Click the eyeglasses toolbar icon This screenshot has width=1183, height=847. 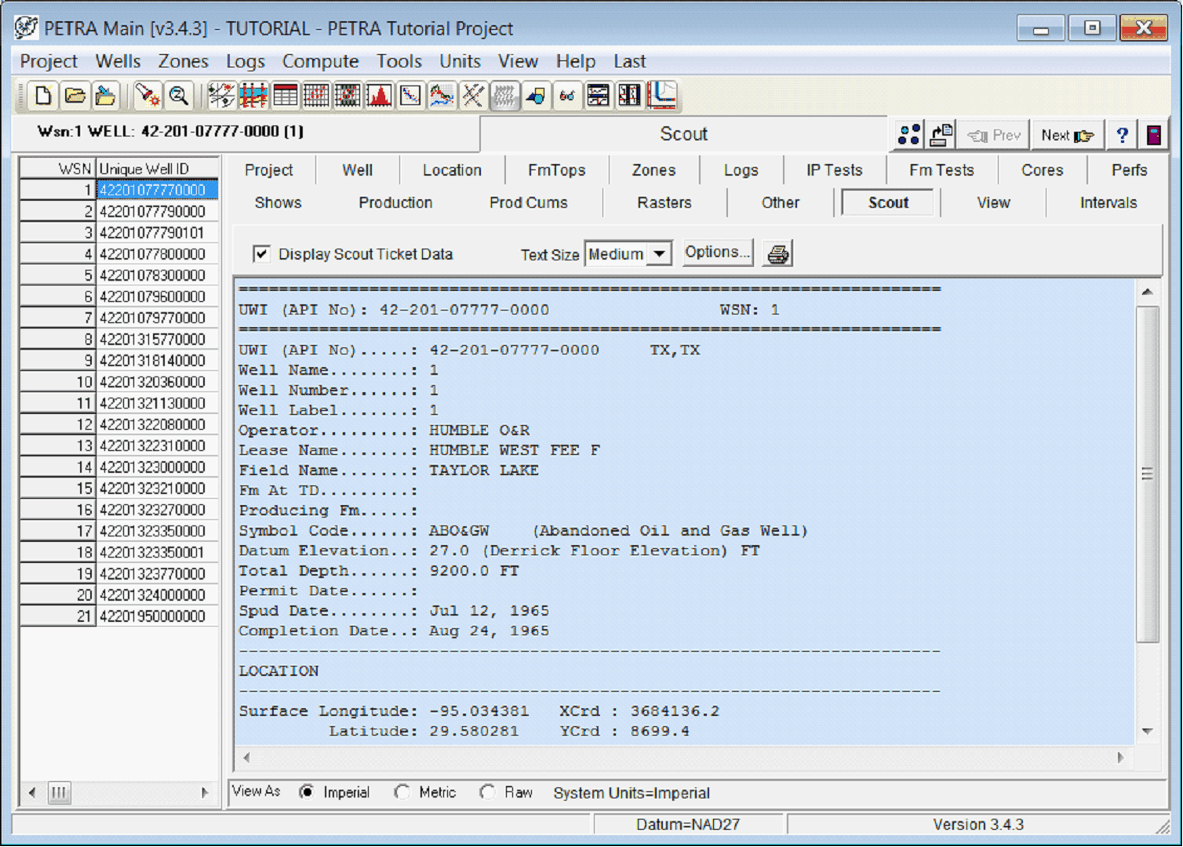pos(566,96)
